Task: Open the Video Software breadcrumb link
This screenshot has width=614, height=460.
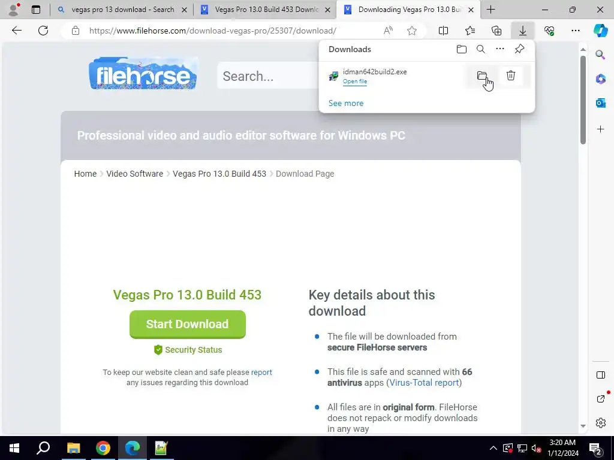Action: [x=135, y=174]
